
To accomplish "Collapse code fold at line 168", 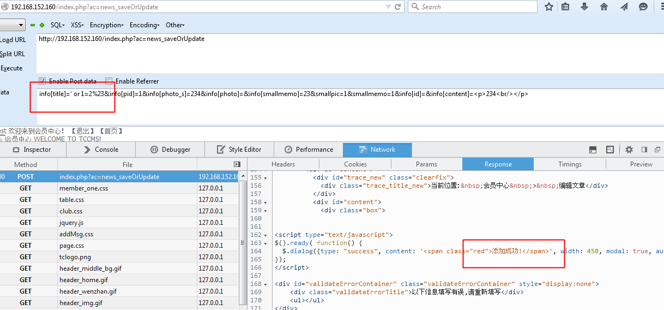I will click(x=265, y=284).
